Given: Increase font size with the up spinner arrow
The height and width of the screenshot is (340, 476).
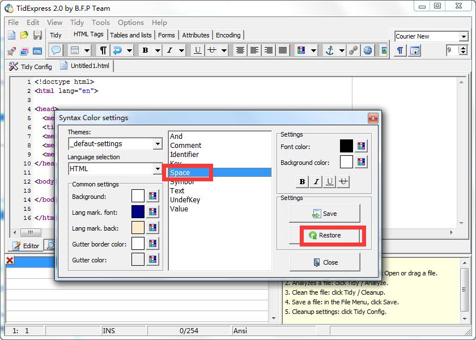Looking at the screenshot, I should click(464, 48).
